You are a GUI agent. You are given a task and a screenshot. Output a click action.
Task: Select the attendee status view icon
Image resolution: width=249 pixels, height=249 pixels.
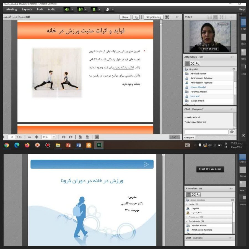[x=198, y=63]
